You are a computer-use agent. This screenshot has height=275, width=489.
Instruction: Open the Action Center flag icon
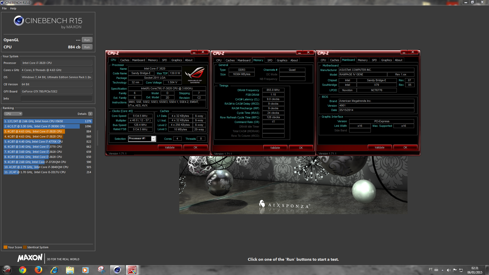455,270
